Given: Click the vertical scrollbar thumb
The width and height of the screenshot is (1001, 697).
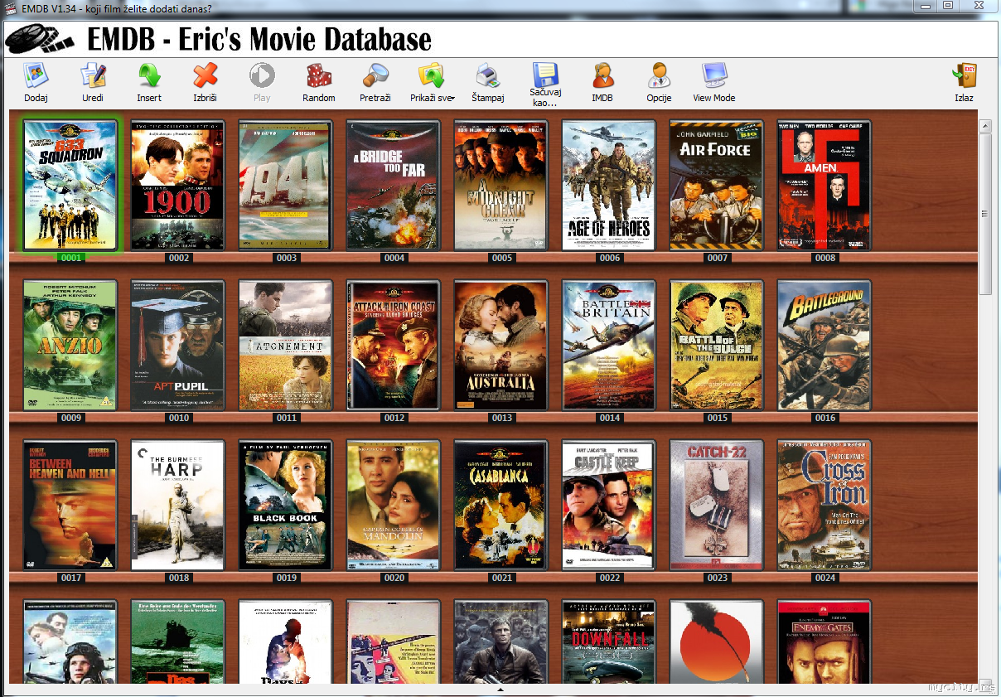Looking at the screenshot, I should point(985,214).
